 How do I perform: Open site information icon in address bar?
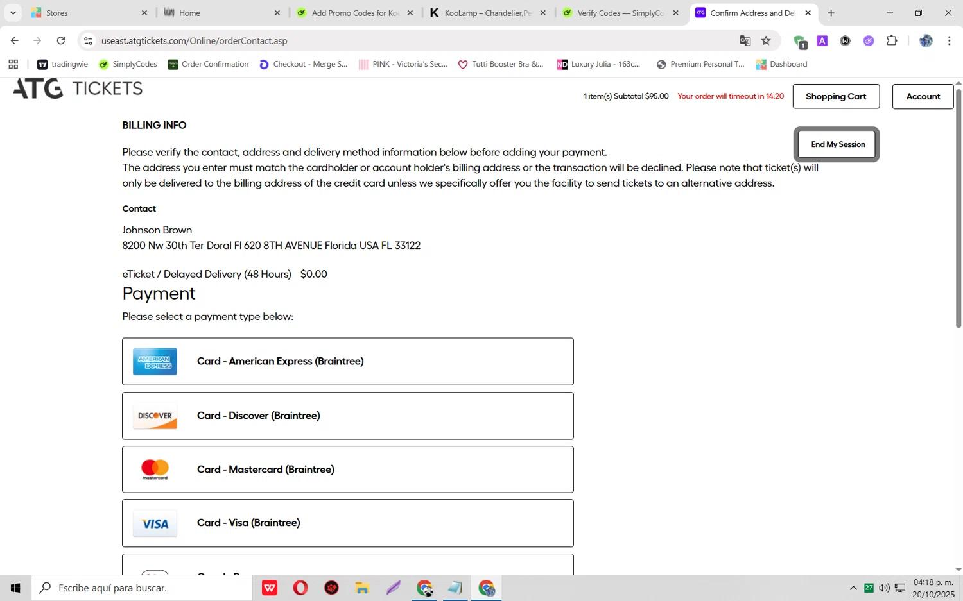(x=88, y=40)
